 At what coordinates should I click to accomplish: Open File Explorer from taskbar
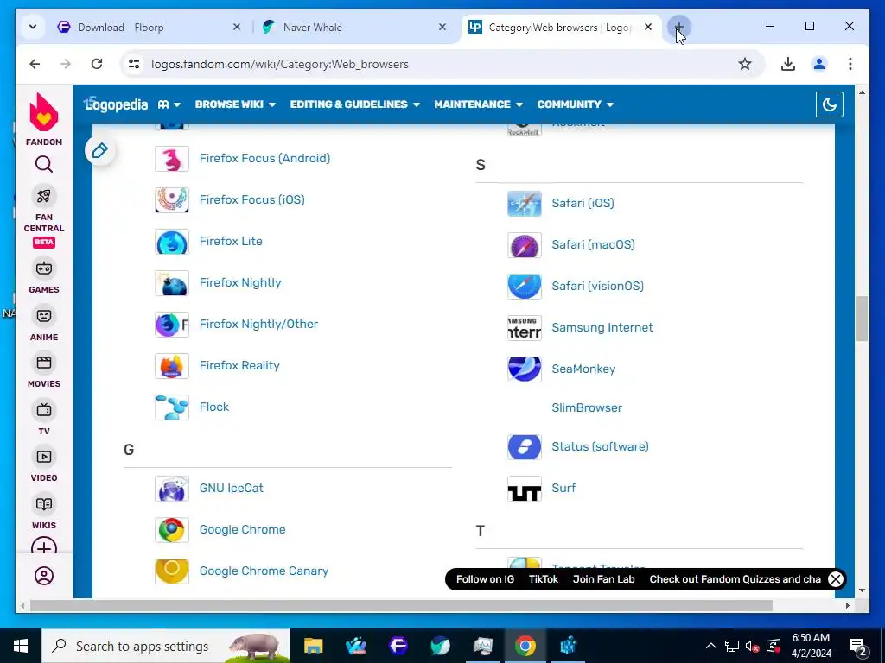[x=313, y=646]
